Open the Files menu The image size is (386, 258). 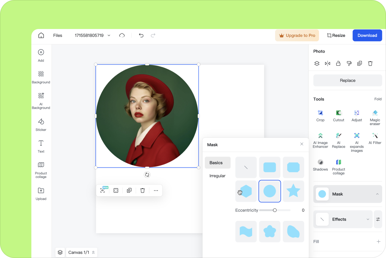click(x=58, y=35)
